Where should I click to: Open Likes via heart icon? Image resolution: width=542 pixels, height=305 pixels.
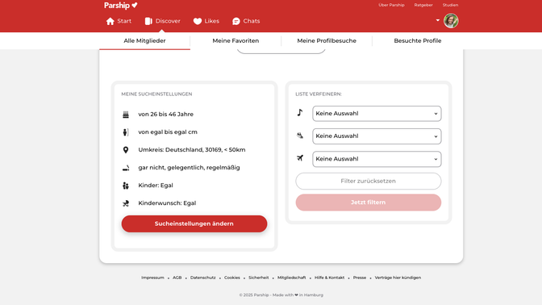click(198, 21)
